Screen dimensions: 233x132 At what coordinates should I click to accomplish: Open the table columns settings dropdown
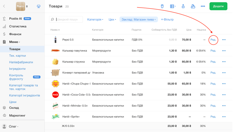173,6
